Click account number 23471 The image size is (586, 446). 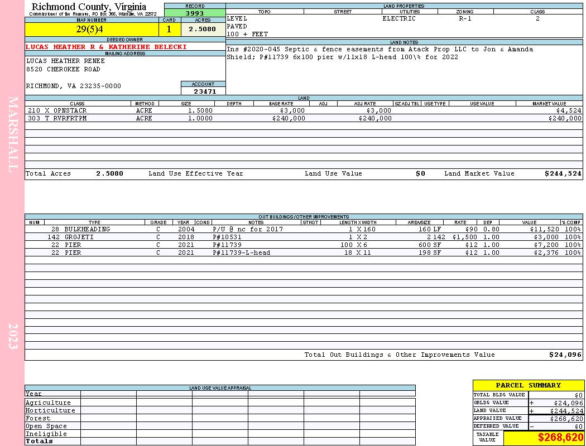click(205, 91)
